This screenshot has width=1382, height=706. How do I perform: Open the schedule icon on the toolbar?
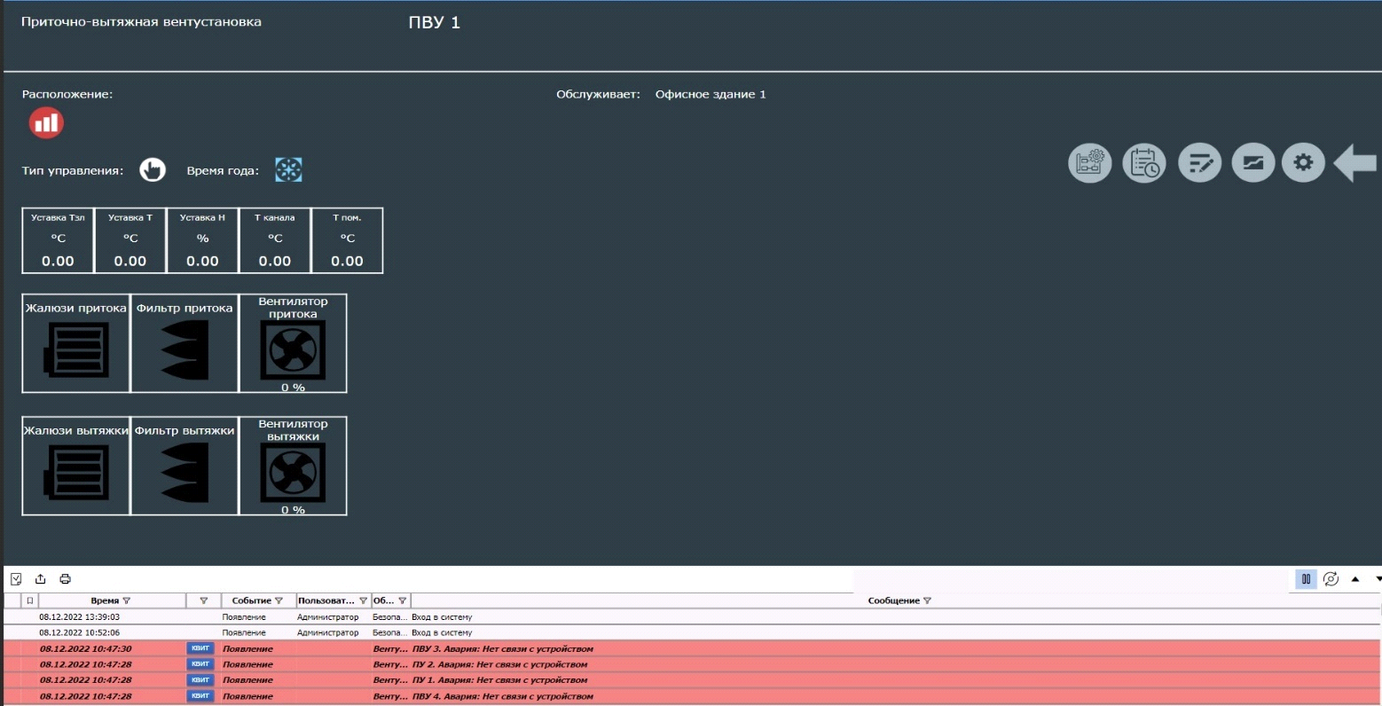1144,162
